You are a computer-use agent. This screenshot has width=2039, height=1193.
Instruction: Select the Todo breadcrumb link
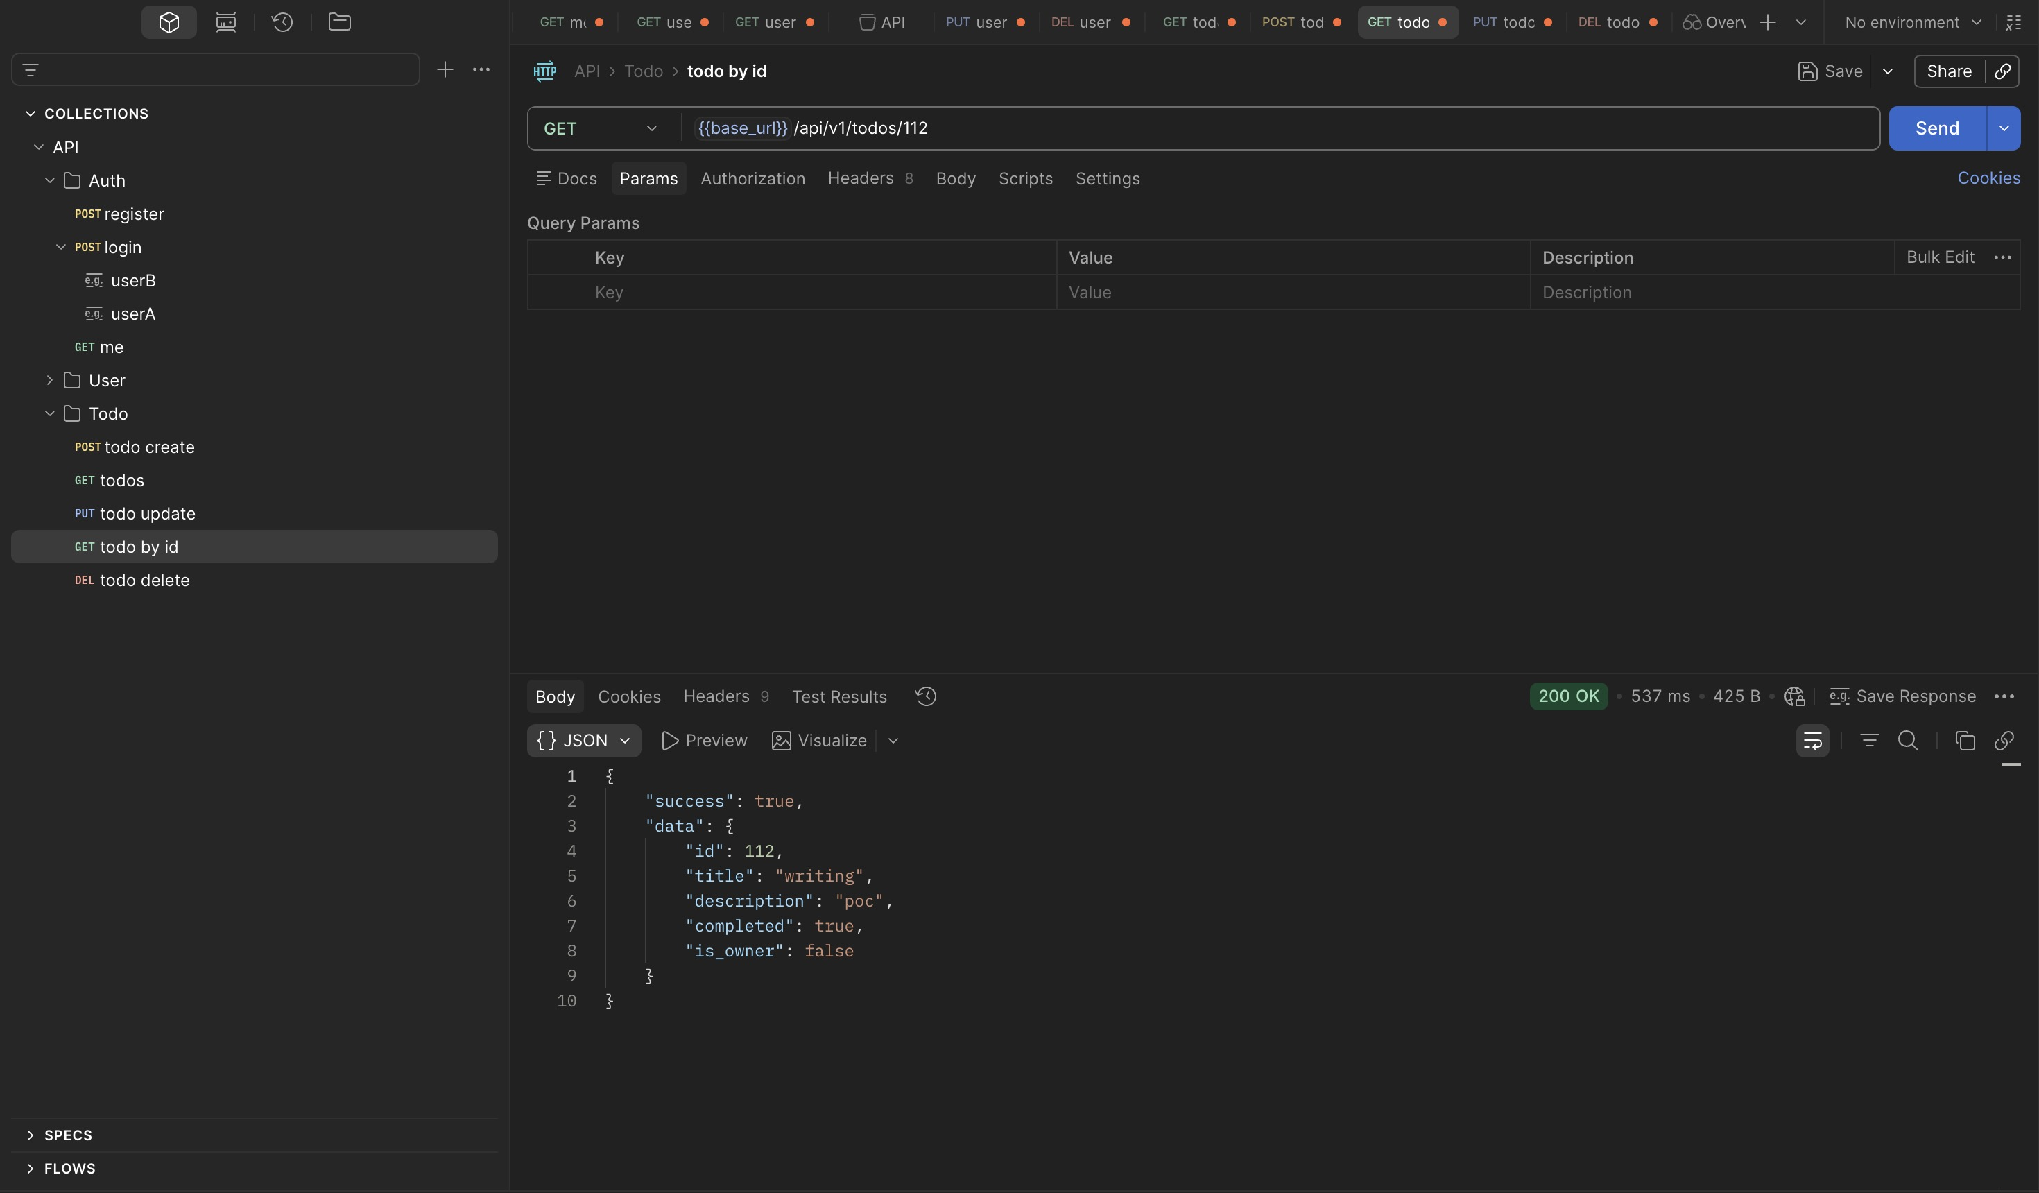pyautogui.click(x=644, y=71)
